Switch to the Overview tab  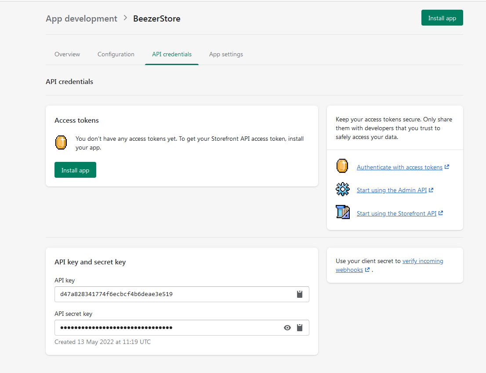(x=67, y=55)
